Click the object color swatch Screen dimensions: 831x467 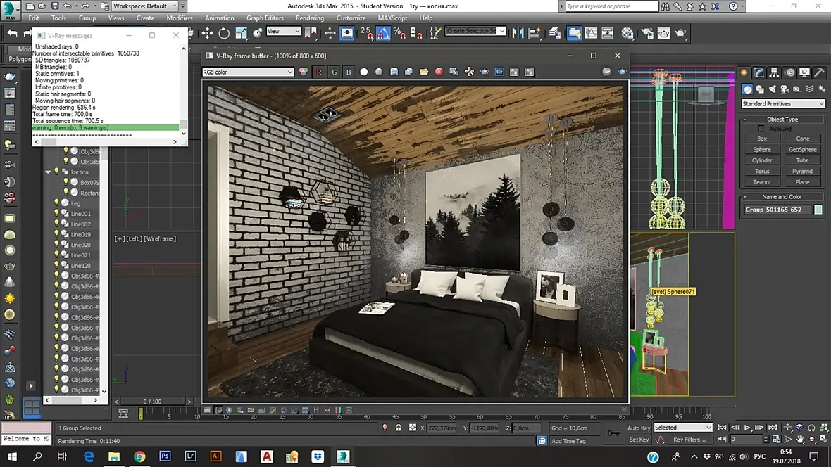[818, 210]
